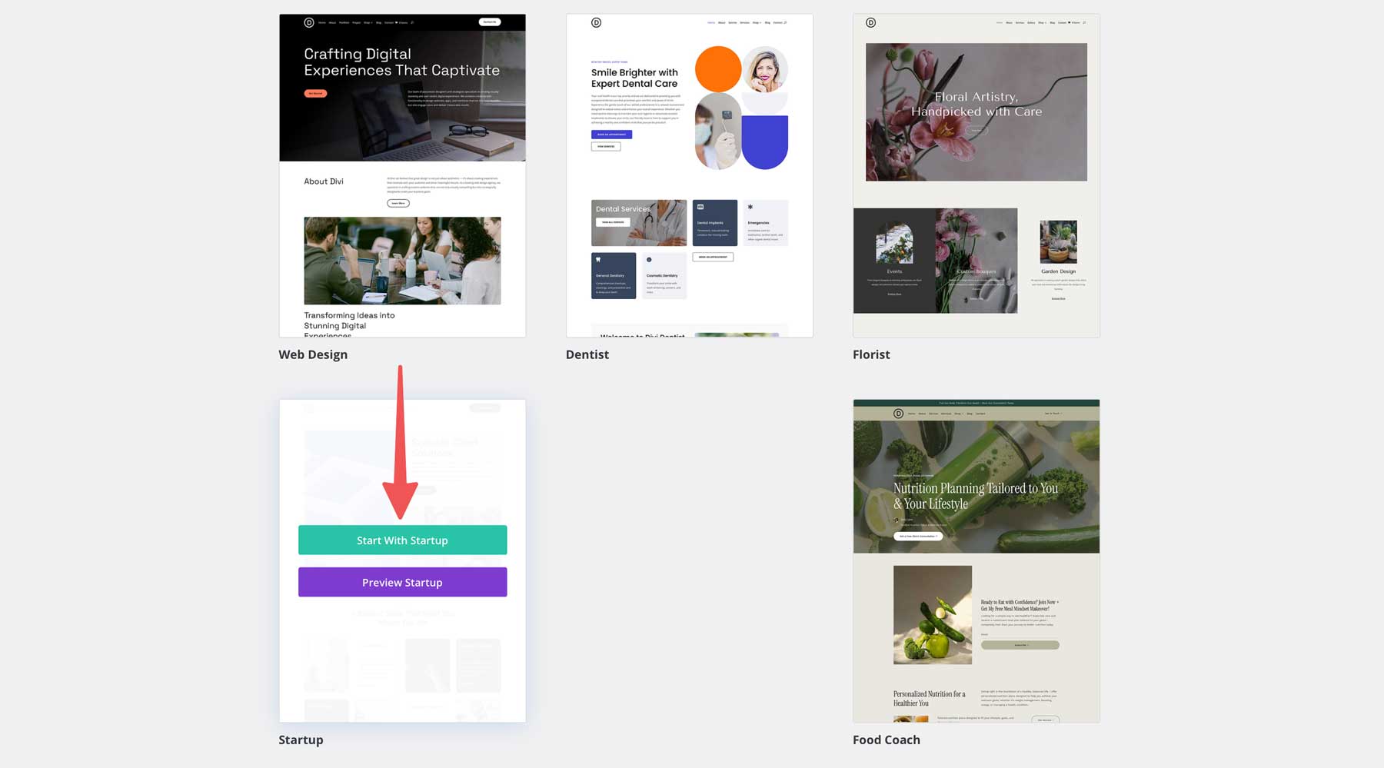This screenshot has width=1384, height=768.
Task: Open the Shop dropdown in the Food Coach nav
Action: point(959,413)
